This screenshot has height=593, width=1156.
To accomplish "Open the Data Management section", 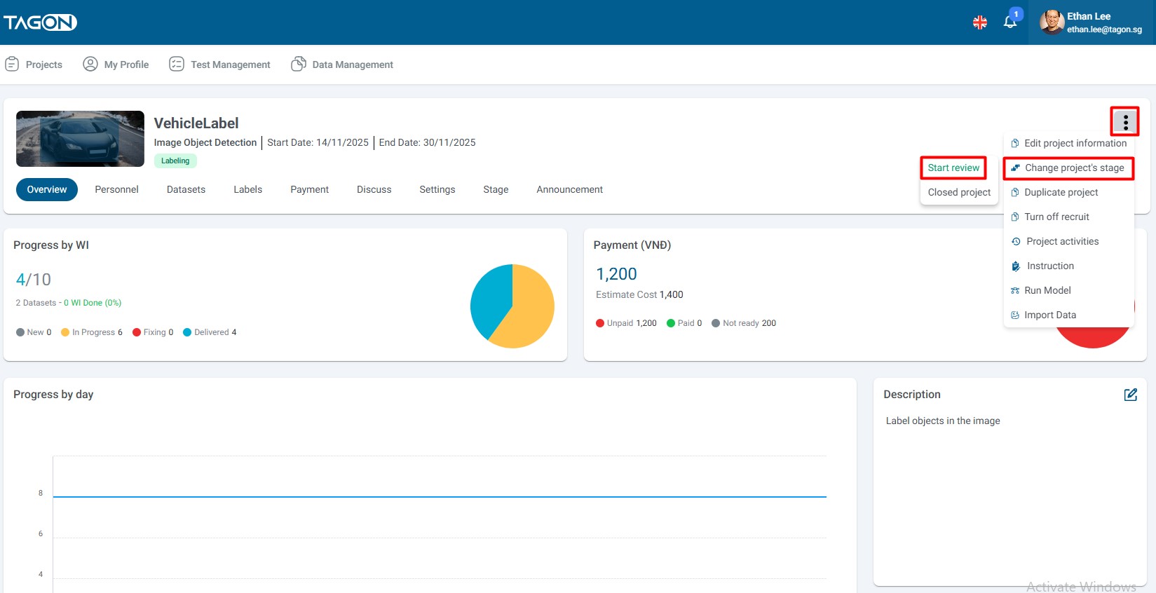I will [x=342, y=64].
